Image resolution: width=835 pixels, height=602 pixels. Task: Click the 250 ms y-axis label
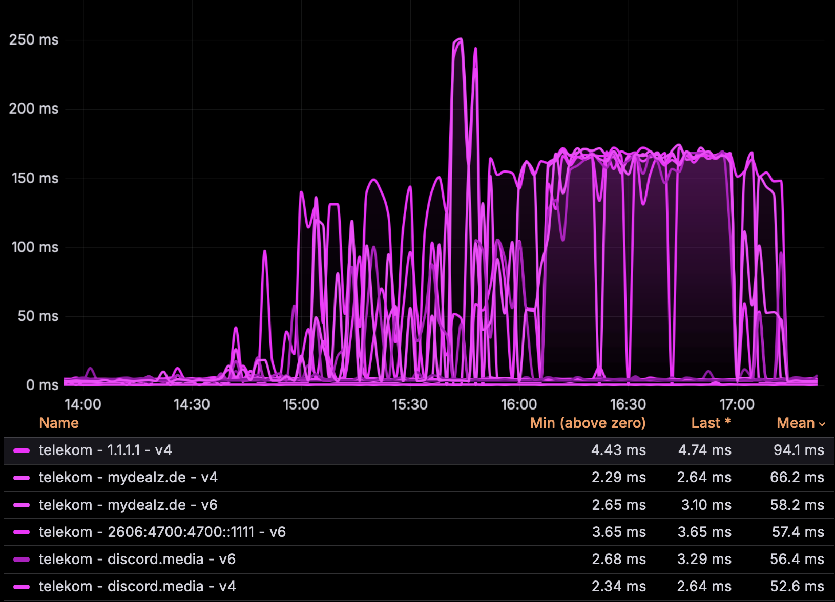click(x=34, y=40)
